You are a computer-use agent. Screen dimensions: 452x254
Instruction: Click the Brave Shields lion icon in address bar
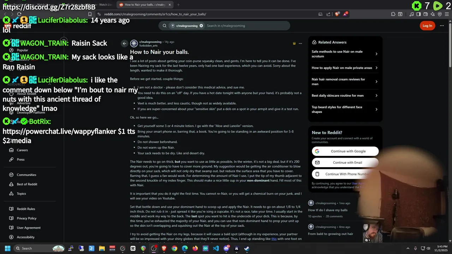[x=337, y=14]
